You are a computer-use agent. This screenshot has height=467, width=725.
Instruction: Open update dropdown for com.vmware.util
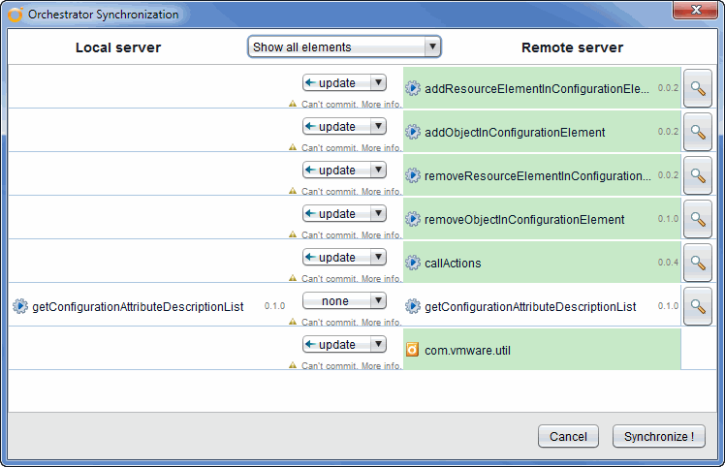[x=344, y=345]
